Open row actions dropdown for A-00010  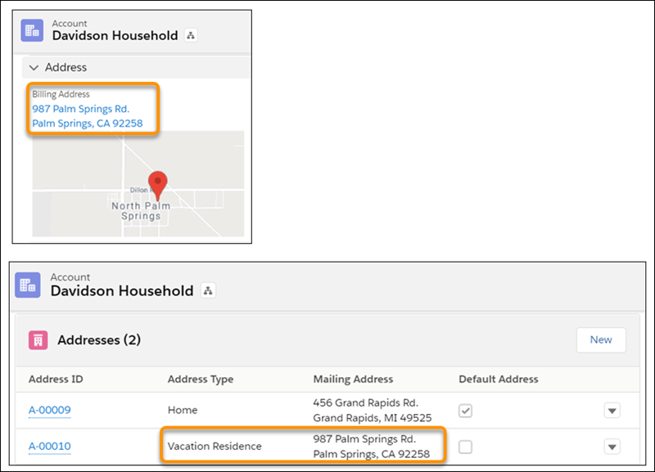[612, 447]
